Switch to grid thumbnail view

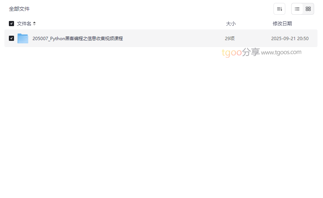308,9
